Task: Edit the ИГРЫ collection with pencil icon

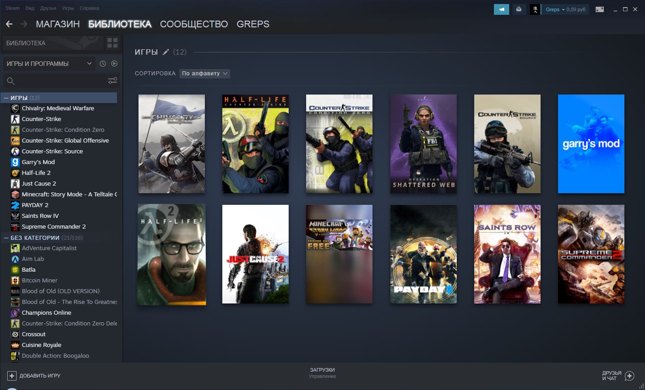Action: tap(166, 52)
